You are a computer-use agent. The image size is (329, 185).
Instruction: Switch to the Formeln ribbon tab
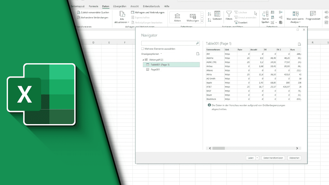(x=93, y=6)
